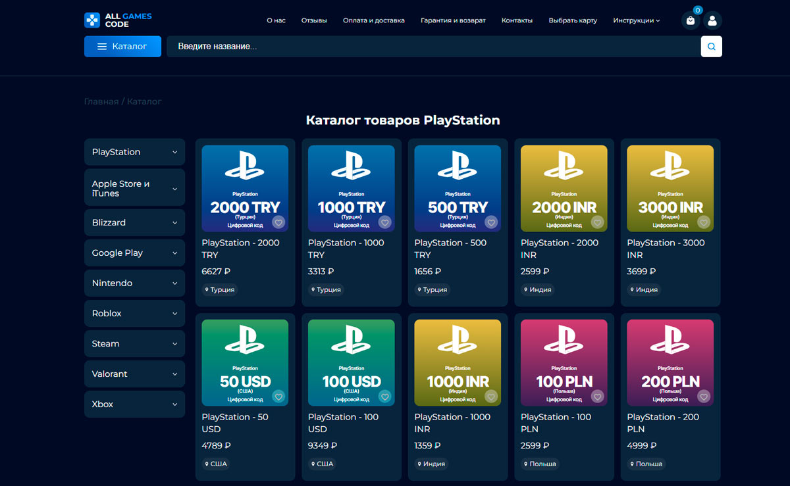The image size is (790, 486).
Task: Go to Оплата и доставка page
Action: (374, 20)
